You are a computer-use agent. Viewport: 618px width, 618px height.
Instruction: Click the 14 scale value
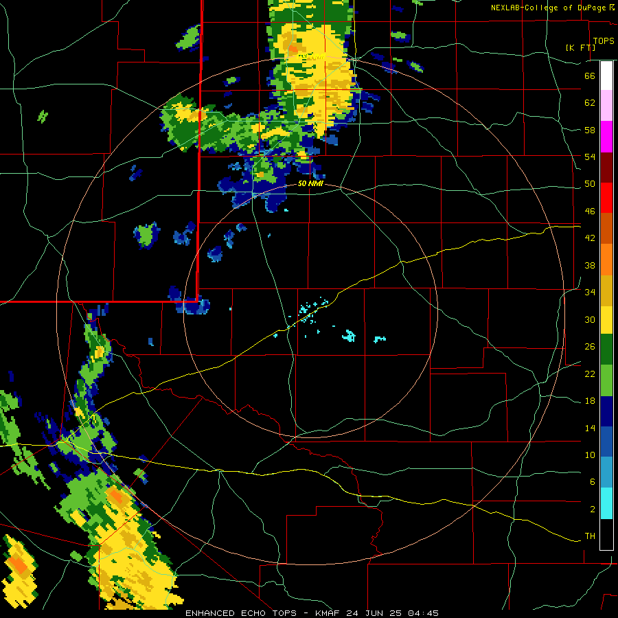pos(590,428)
